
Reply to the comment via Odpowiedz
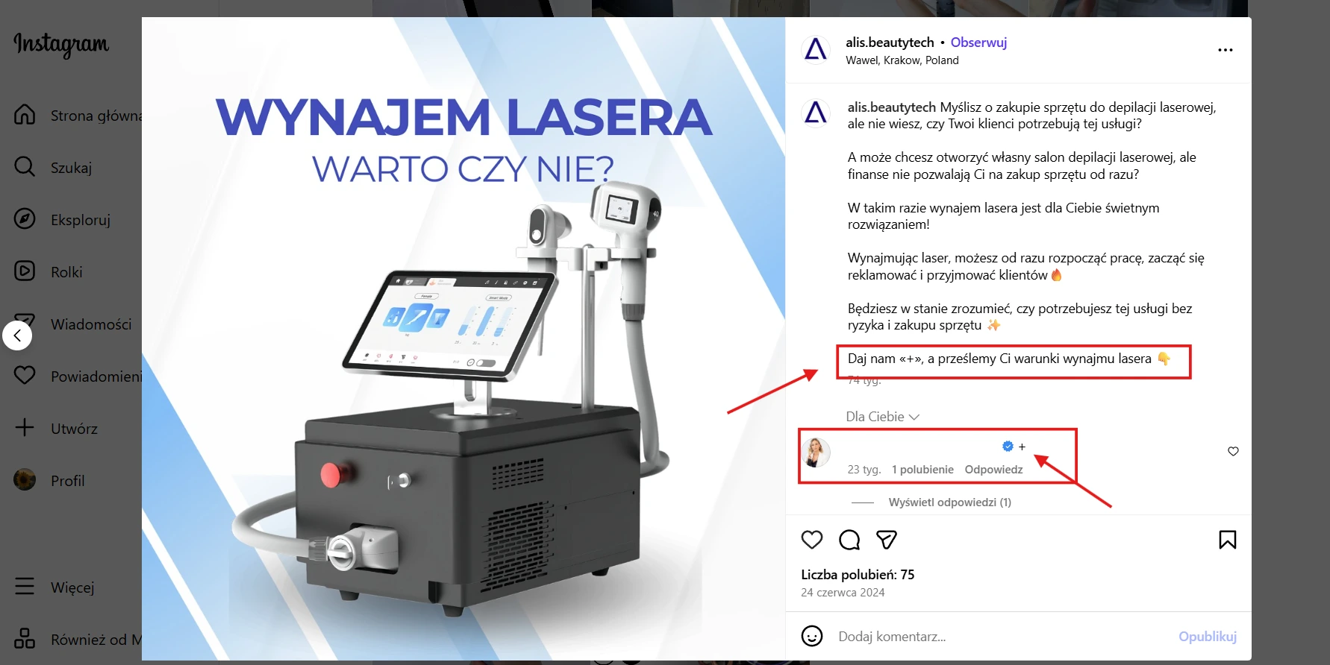(x=993, y=470)
